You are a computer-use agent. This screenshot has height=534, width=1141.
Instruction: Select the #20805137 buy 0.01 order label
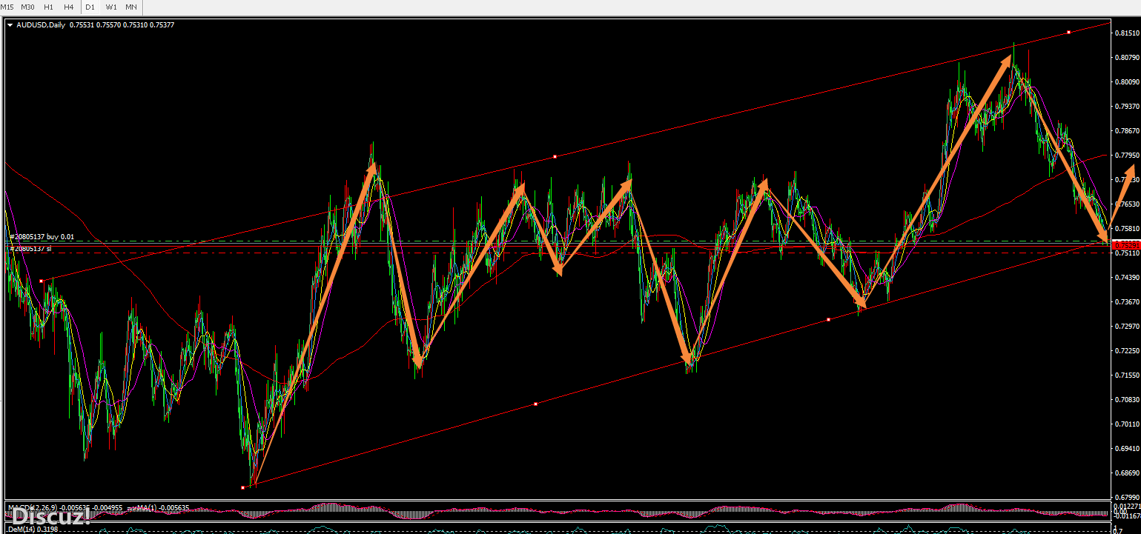coord(42,236)
